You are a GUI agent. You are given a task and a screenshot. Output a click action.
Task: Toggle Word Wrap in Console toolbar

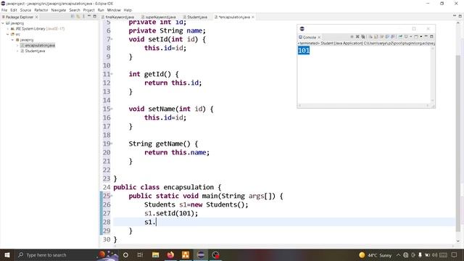click(382, 37)
